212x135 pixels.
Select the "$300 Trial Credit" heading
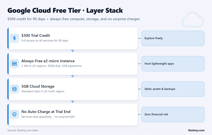pyautogui.click(x=36, y=36)
